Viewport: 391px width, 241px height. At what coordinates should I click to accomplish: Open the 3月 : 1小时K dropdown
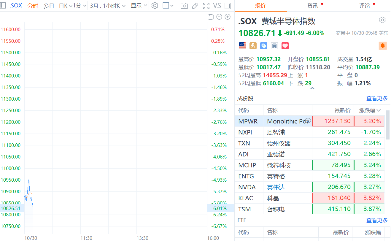108,6
